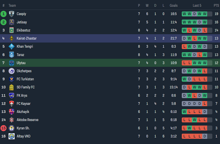Click the Altay VKO club logo
The width and height of the screenshot is (220, 144).
tap(12, 136)
